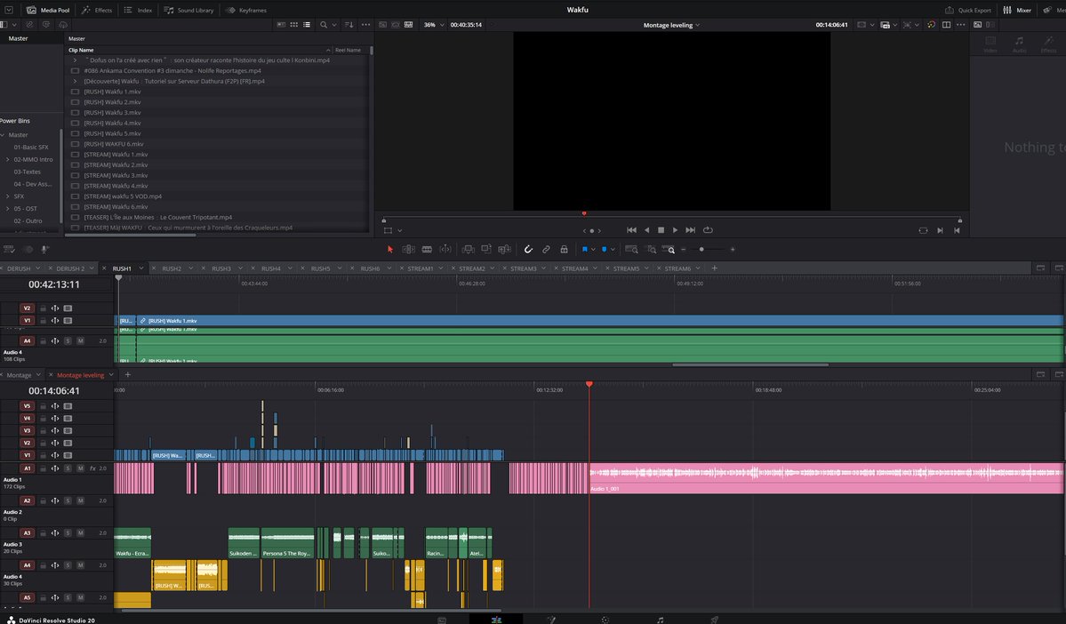1066x624 pixels.
Task: Add new tab after STREAM6
Action: tap(714, 268)
